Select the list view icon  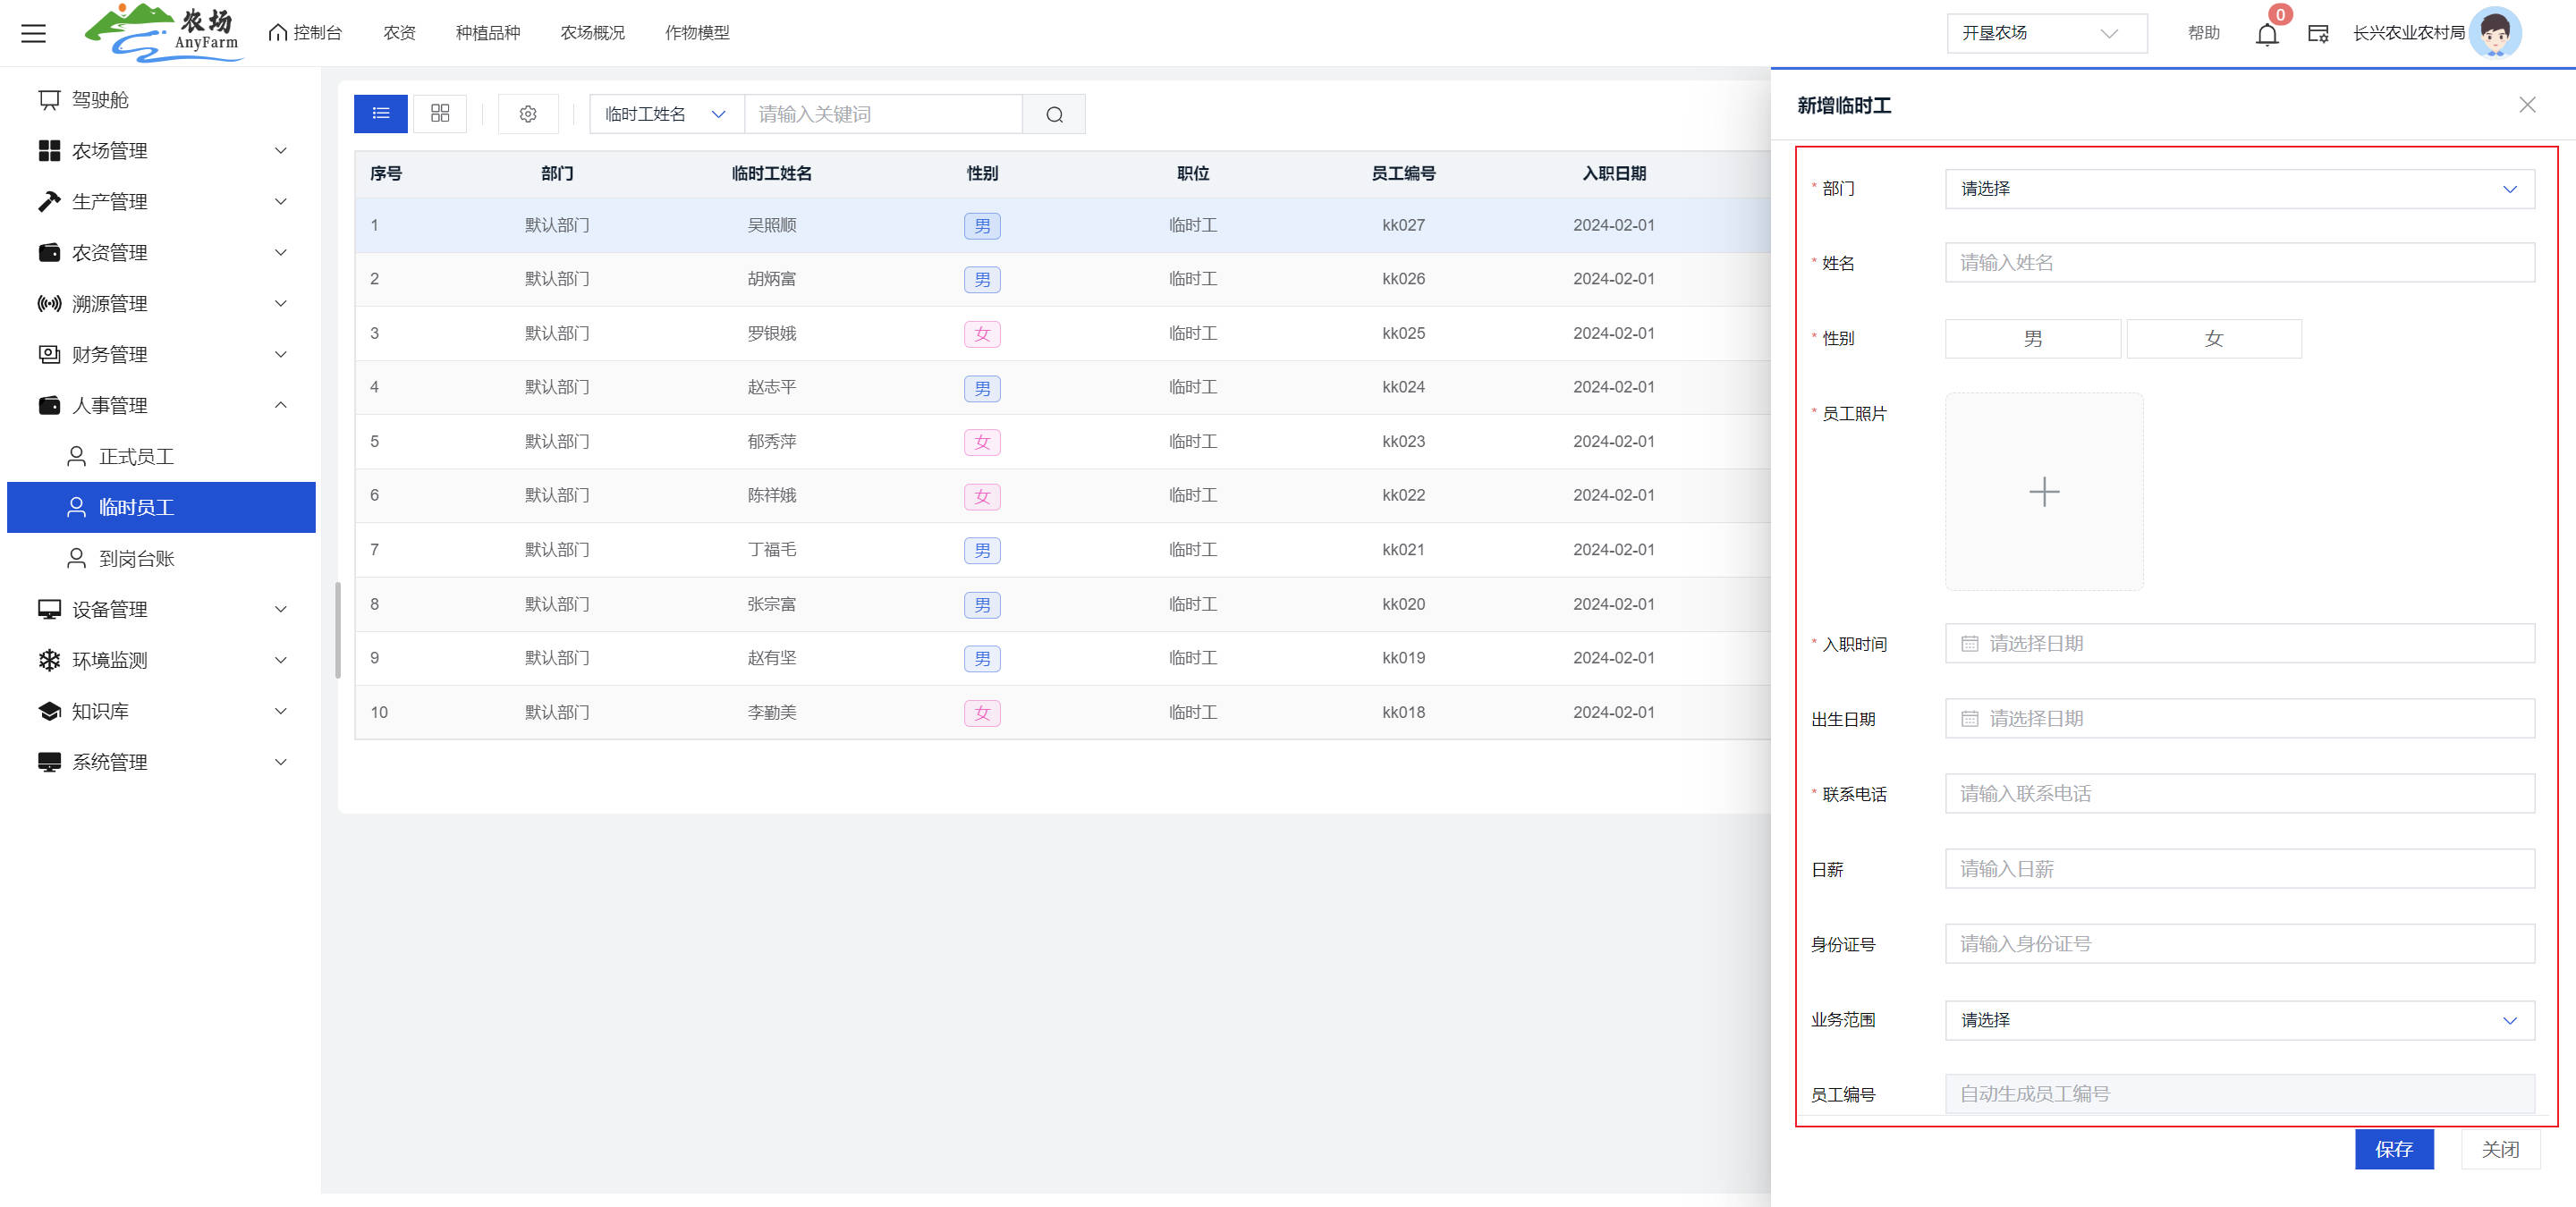pos(380,114)
